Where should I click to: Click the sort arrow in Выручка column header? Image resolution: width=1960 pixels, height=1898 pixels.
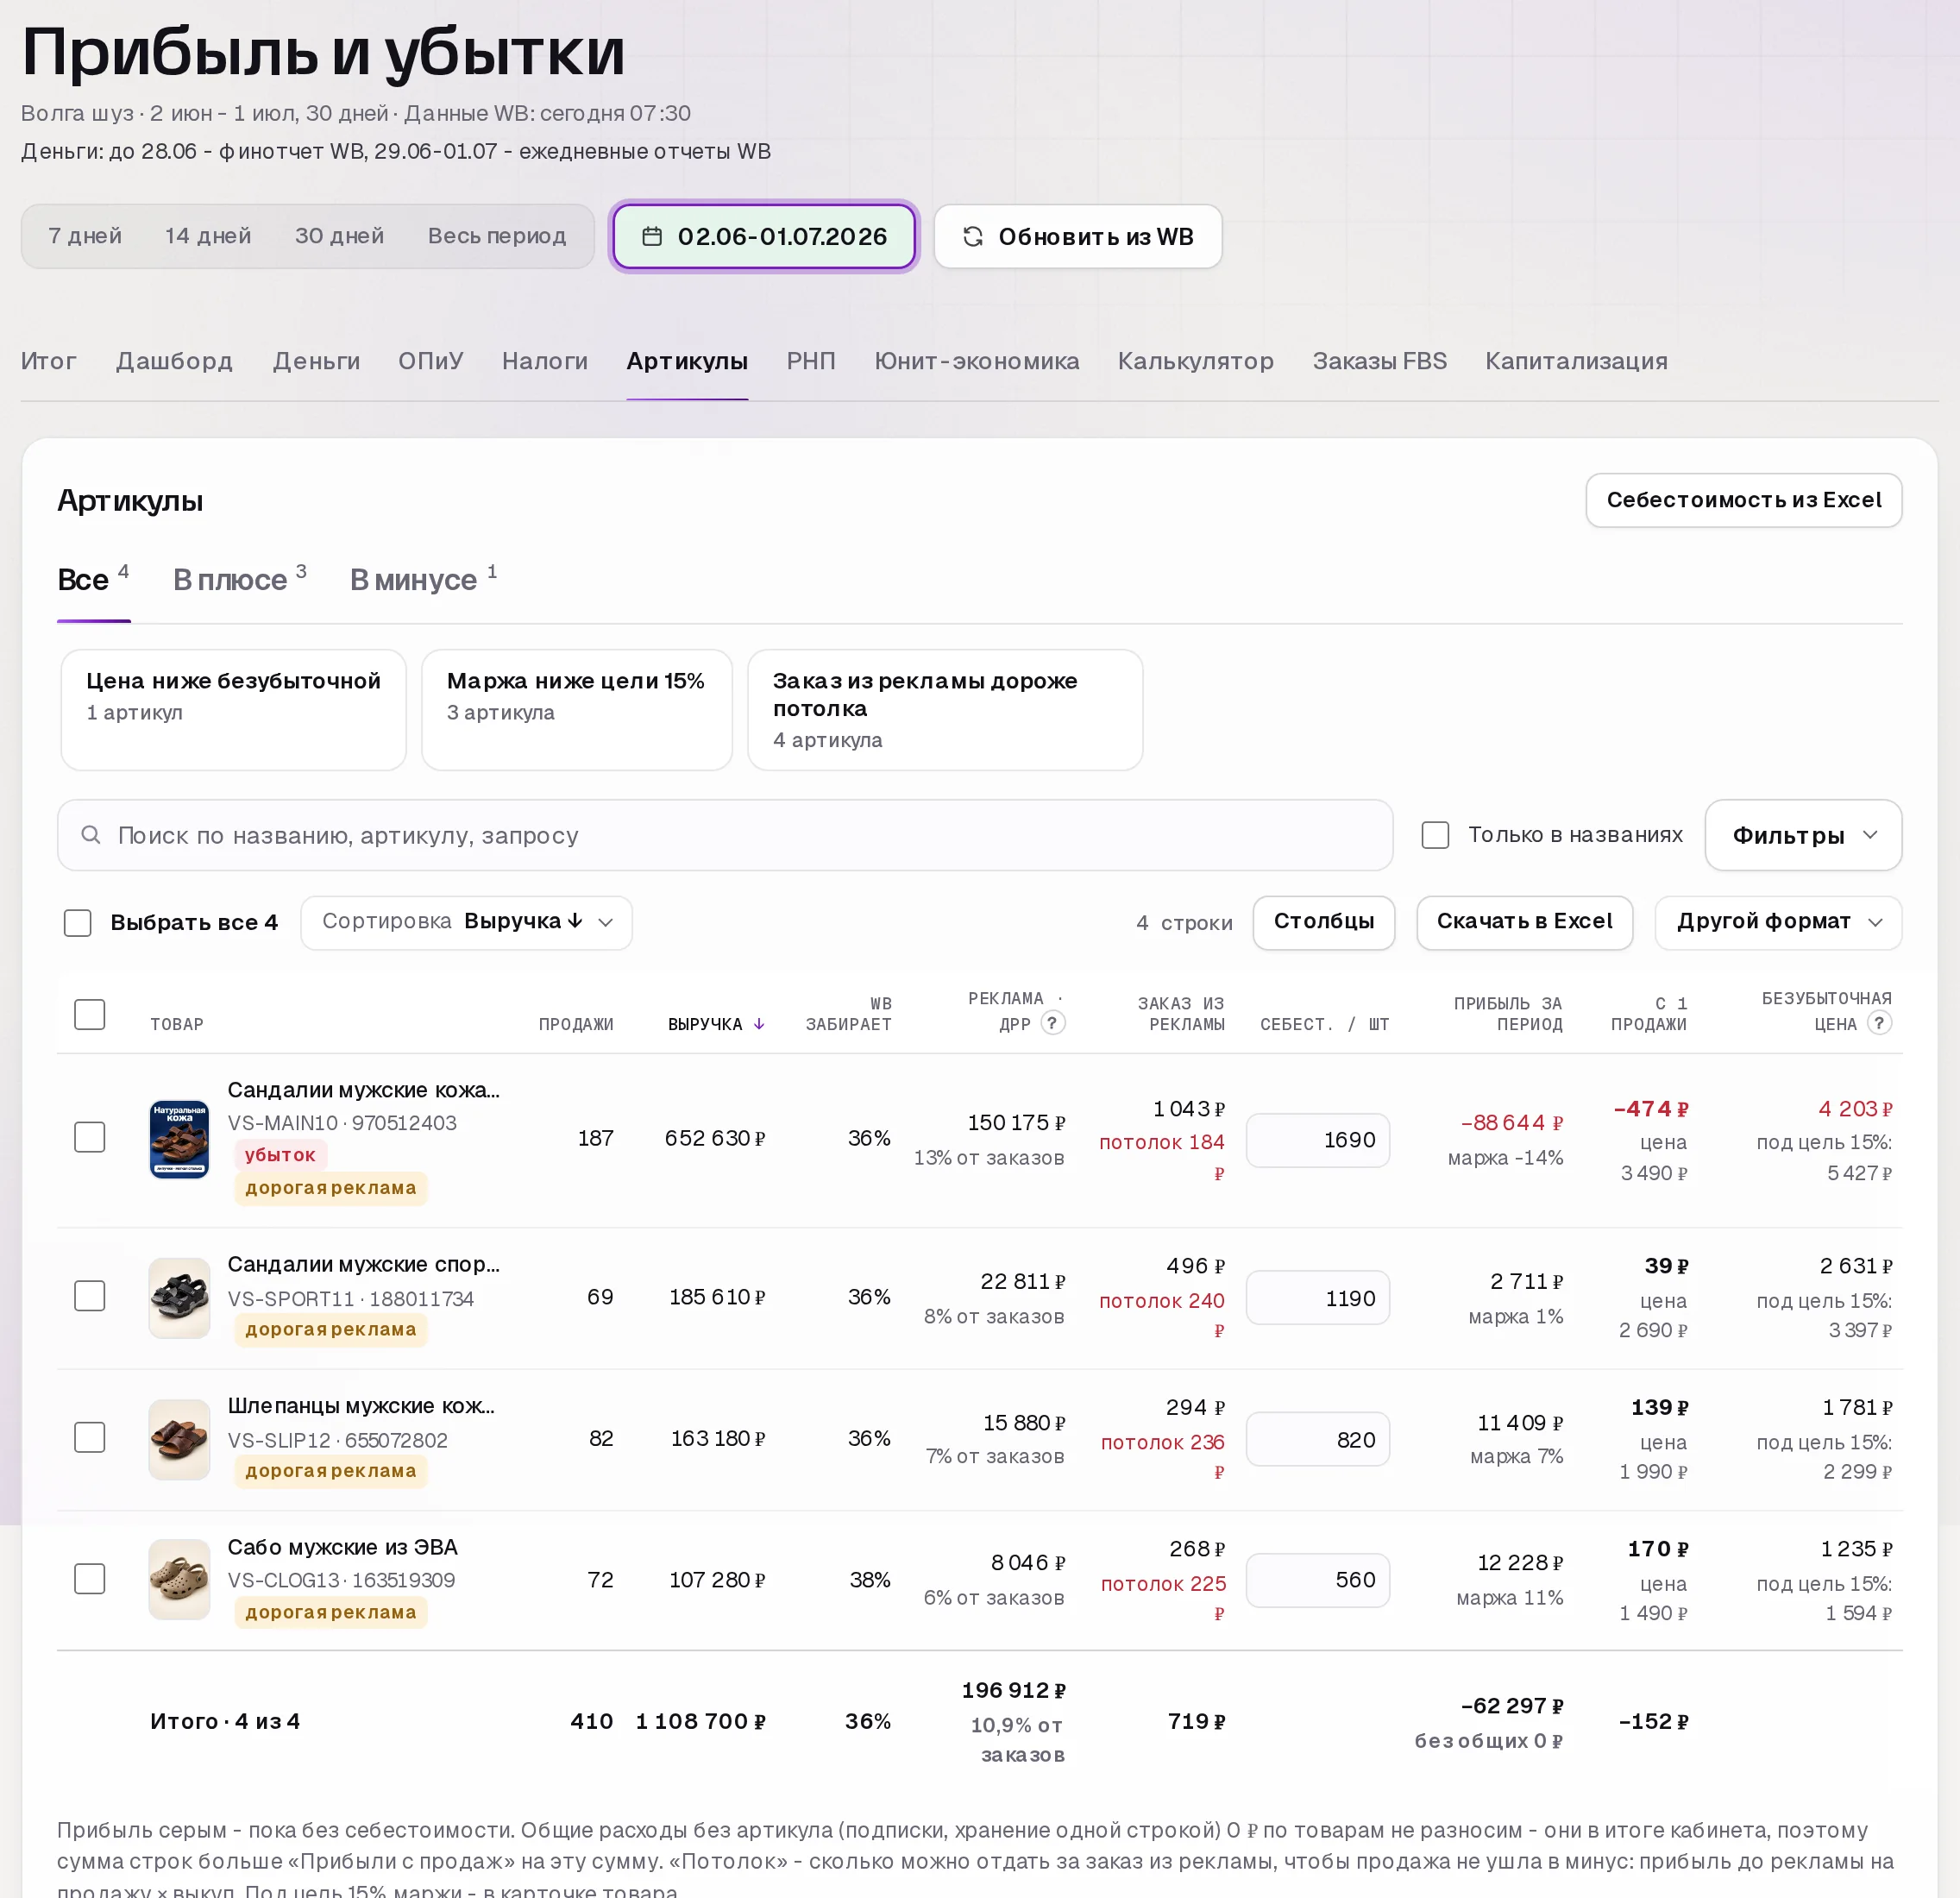point(759,1024)
